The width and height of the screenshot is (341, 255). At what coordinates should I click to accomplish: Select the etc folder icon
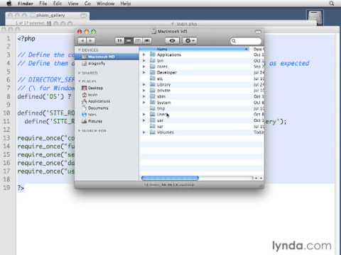pyautogui.click(x=153, y=79)
